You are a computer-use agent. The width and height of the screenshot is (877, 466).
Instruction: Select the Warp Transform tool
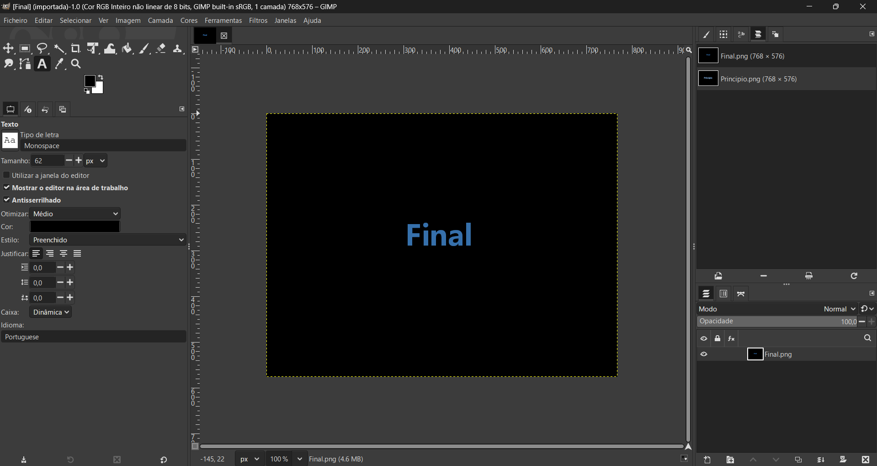point(110,48)
